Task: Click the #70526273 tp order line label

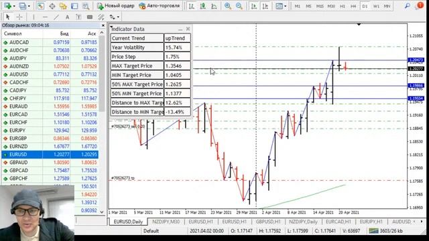Action: pos(123,178)
